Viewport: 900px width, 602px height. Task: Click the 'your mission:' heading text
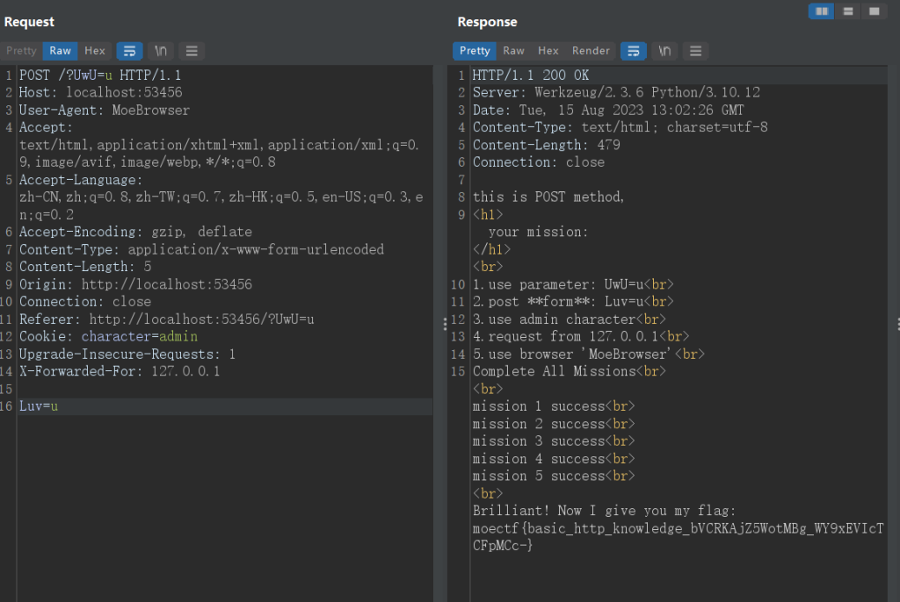pos(539,232)
